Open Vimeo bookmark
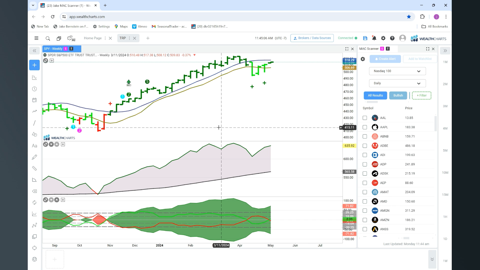 click(140, 26)
